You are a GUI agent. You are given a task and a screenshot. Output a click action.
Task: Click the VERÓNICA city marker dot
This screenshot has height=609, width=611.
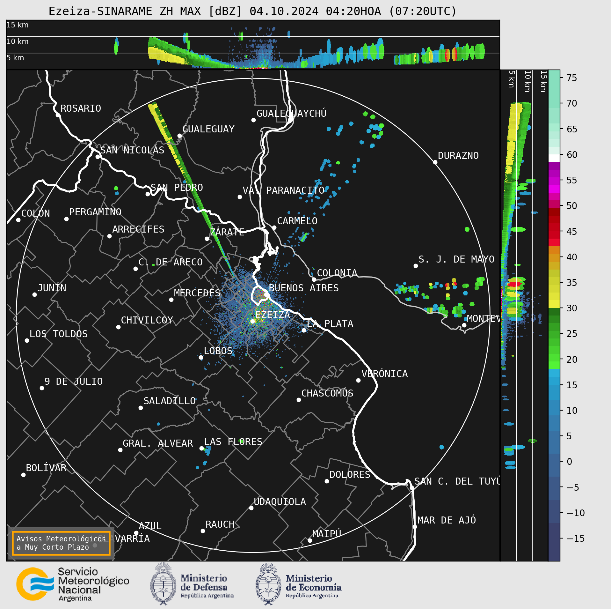358,380
